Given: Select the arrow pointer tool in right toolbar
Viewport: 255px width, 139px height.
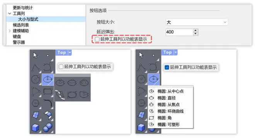Looking at the screenshot, I should pos(141,55).
